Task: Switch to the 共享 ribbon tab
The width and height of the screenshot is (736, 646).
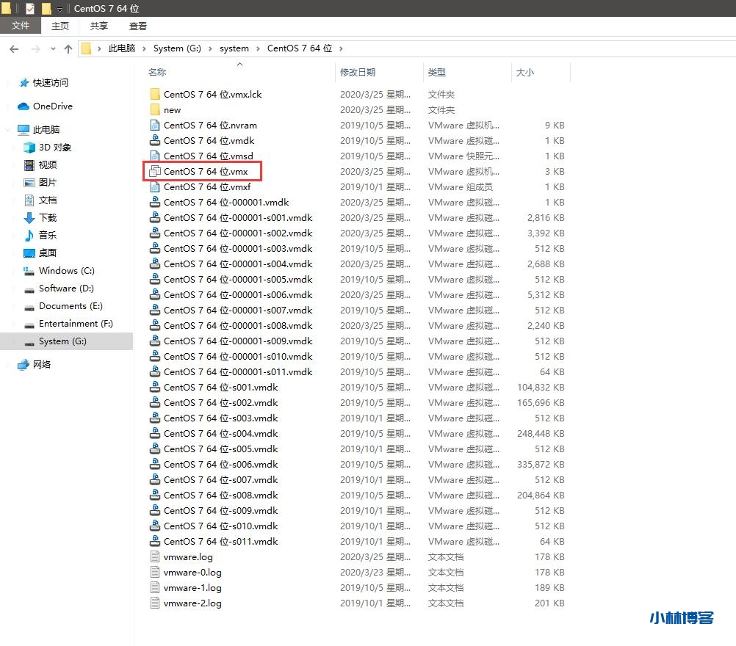Action: (99, 26)
